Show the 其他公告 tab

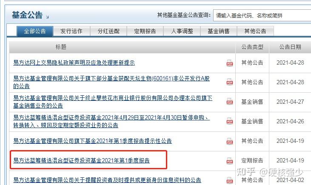pos(255,31)
